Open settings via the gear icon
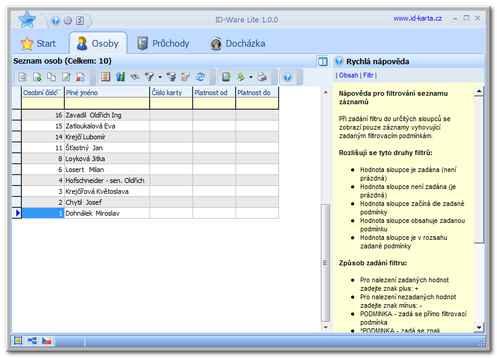 [68, 21]
